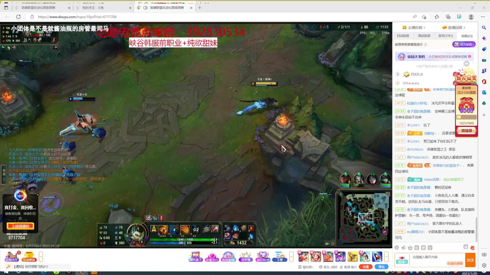This screenshot has height=275, width=490.
Task: Add page to favorites star icon
Action: pos(424,17)
